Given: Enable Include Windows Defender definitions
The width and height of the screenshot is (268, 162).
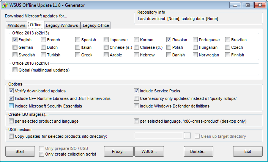Looking at the screenshot, I should [137, 106].
